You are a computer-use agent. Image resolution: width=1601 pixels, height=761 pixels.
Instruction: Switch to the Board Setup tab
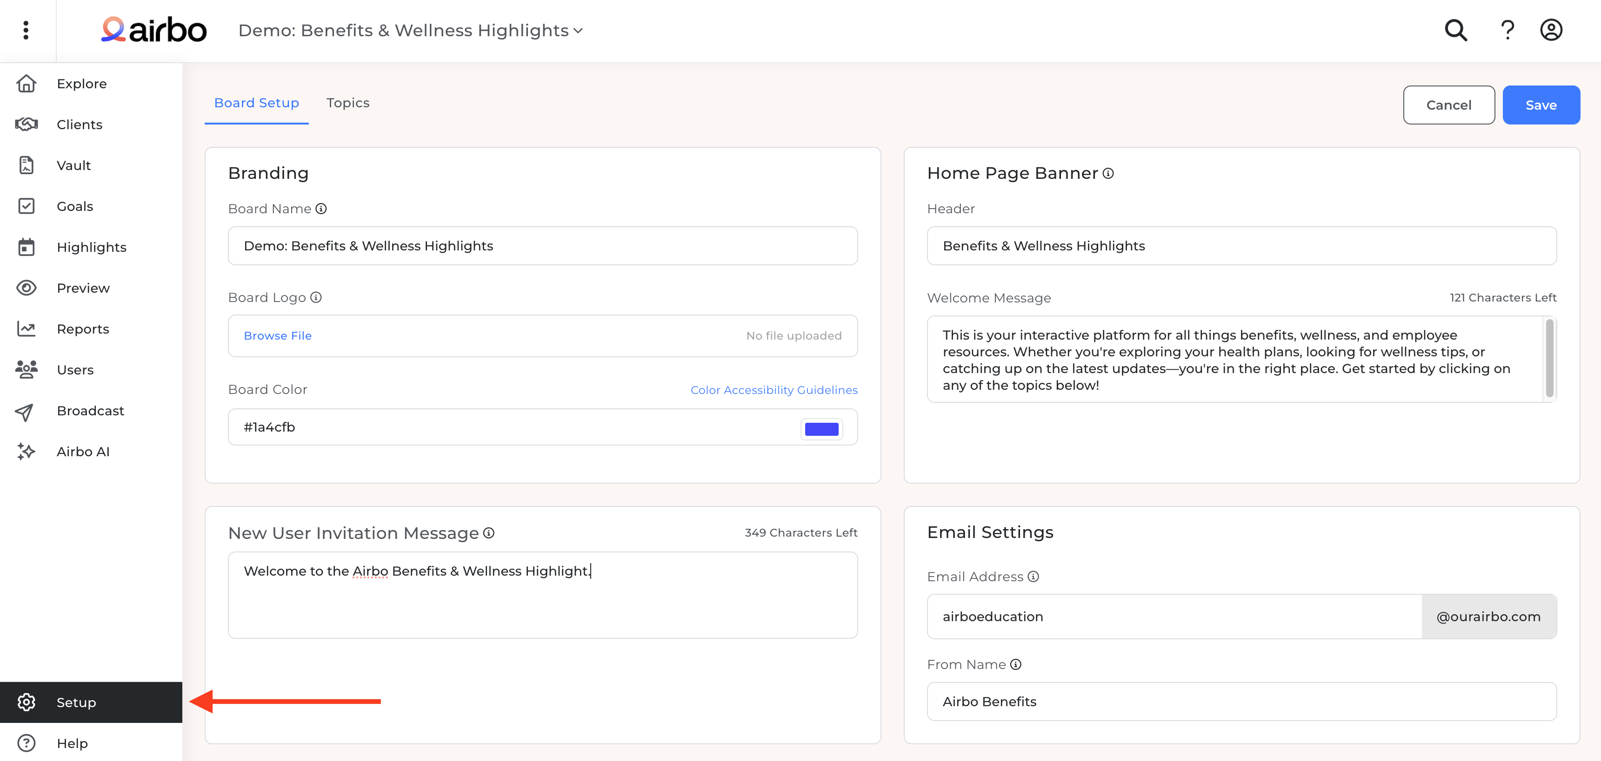257,103
